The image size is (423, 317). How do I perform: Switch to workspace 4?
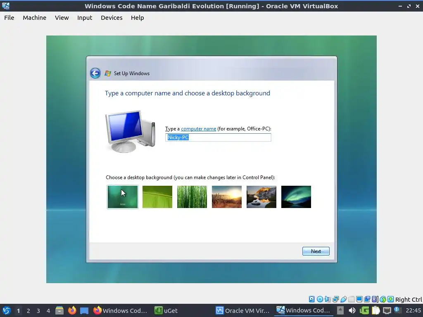(x=48, y=311)
